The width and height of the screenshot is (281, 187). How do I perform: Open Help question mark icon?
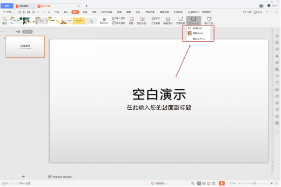coord(267,12)
